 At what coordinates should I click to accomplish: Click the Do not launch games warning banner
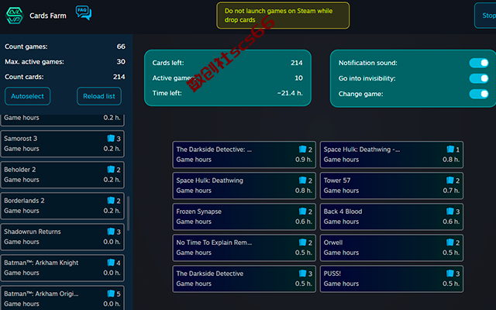(x=283, y=15)
